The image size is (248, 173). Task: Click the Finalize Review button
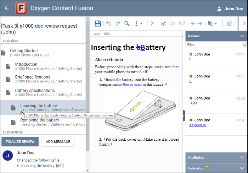pyautogui.click(x=20, y=142)
